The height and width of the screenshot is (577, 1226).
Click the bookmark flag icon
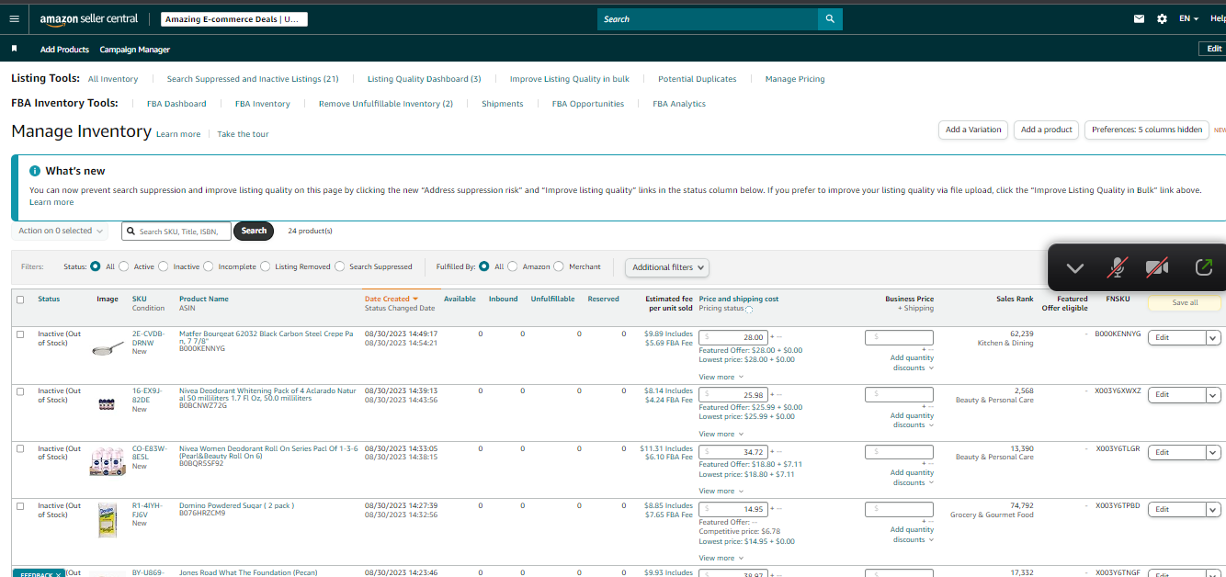[14, 49]
